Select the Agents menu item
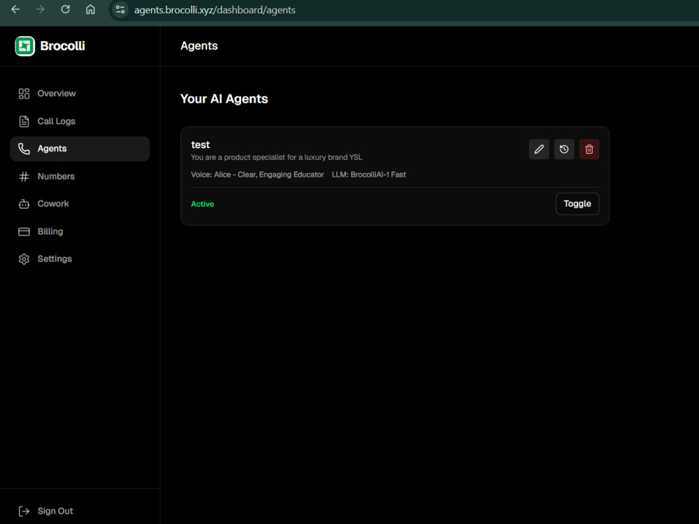The height and width of the screenshot is (524, 699). (80, 149)
